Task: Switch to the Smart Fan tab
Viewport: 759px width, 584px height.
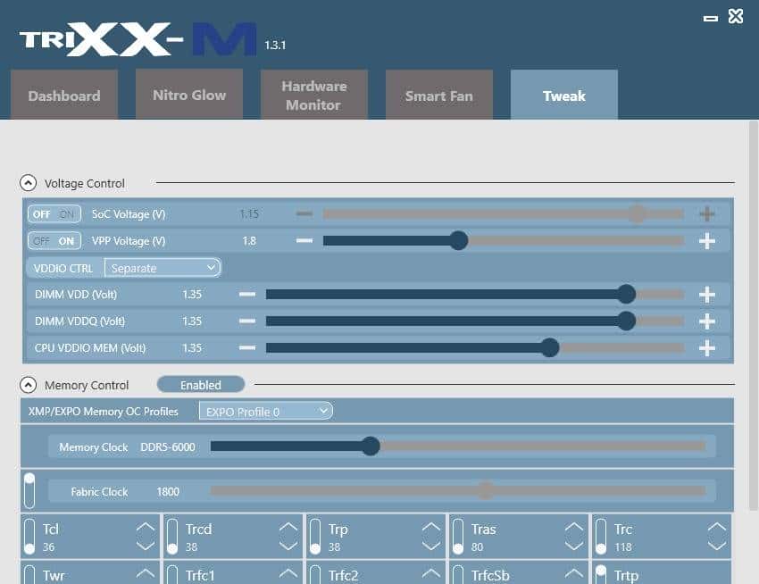Action: [x=438, y=95]
